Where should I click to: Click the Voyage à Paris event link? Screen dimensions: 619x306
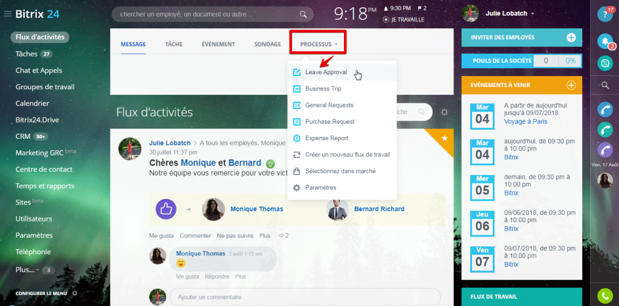[526, 121]
